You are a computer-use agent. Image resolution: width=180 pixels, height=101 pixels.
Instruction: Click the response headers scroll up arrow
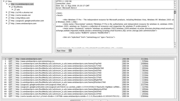pos(175,5)
